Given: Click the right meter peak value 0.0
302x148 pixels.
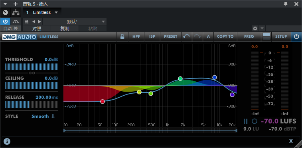Looking at the screenshot, I should tap(285, 46).
